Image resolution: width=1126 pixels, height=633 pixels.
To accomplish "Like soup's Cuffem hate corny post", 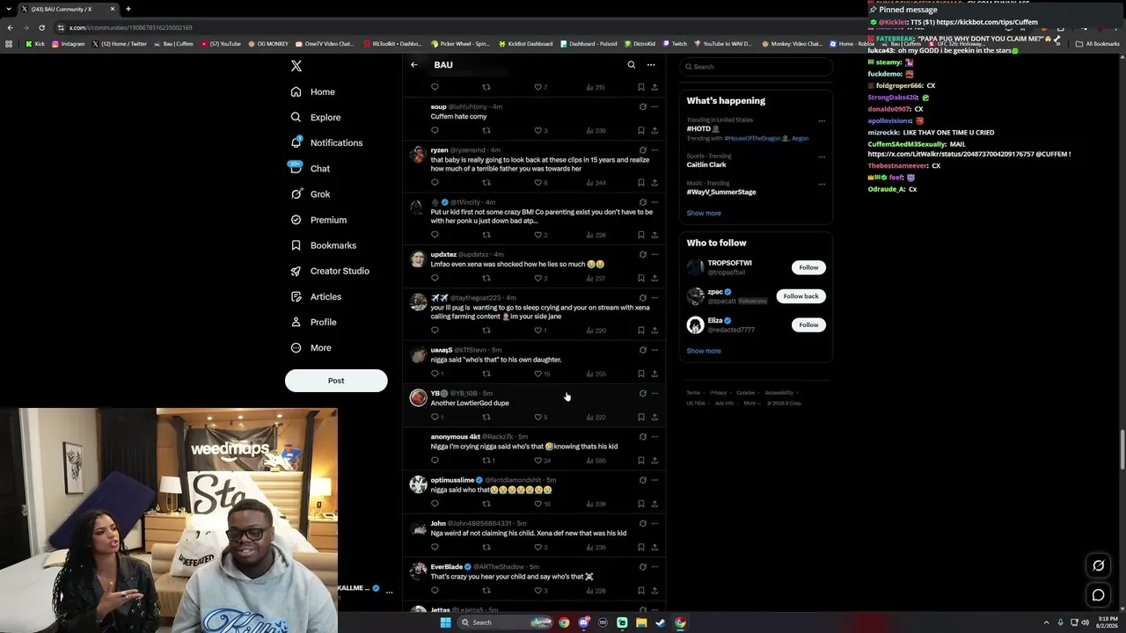I will pyautogui.click(x=538, y=131).
